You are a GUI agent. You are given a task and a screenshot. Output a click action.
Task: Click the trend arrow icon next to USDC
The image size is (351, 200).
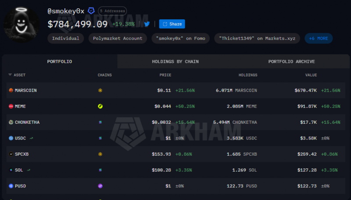tap(31, 138)
